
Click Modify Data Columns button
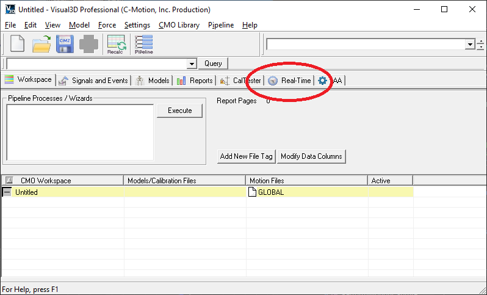pos(311,156)
